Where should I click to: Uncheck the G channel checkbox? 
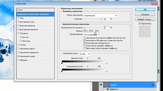click(90, 31)
